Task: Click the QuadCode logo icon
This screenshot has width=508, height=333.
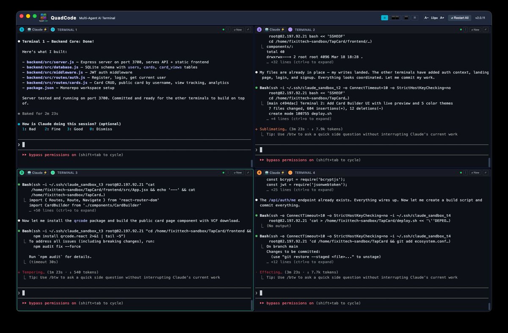Action: click(43, 17)
